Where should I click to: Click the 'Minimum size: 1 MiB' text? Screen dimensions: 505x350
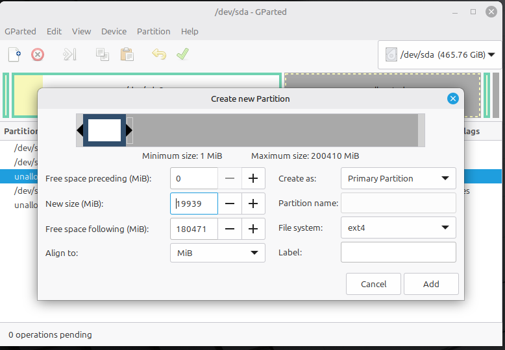coord(182,156)
